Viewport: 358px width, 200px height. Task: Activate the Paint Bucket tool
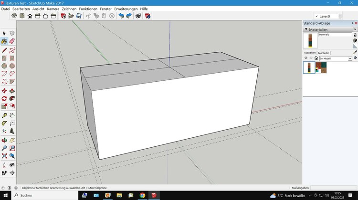coord(4,41)
